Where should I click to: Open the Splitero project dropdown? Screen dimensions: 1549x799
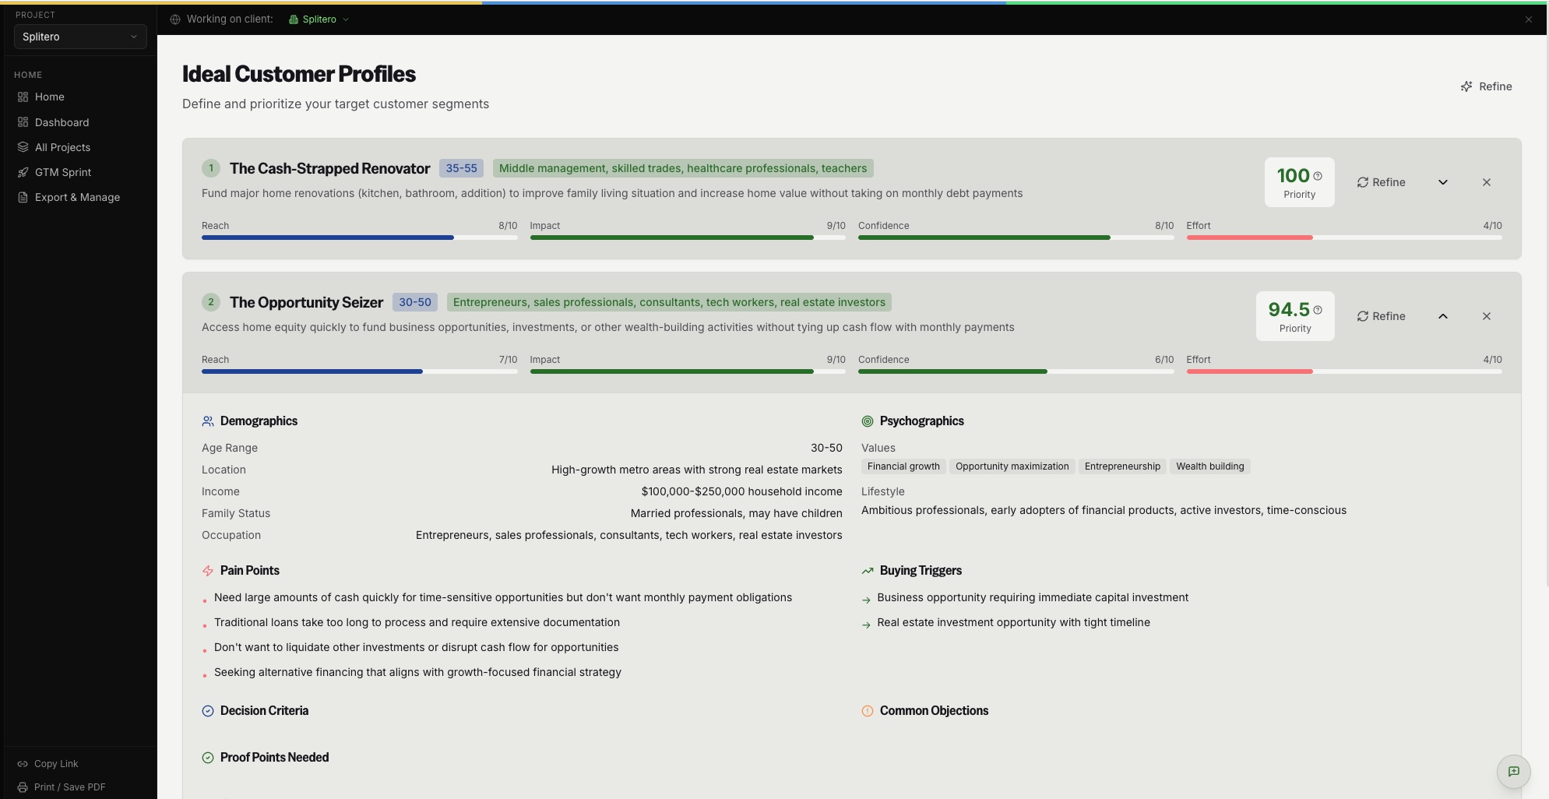(x=79, y=37)
